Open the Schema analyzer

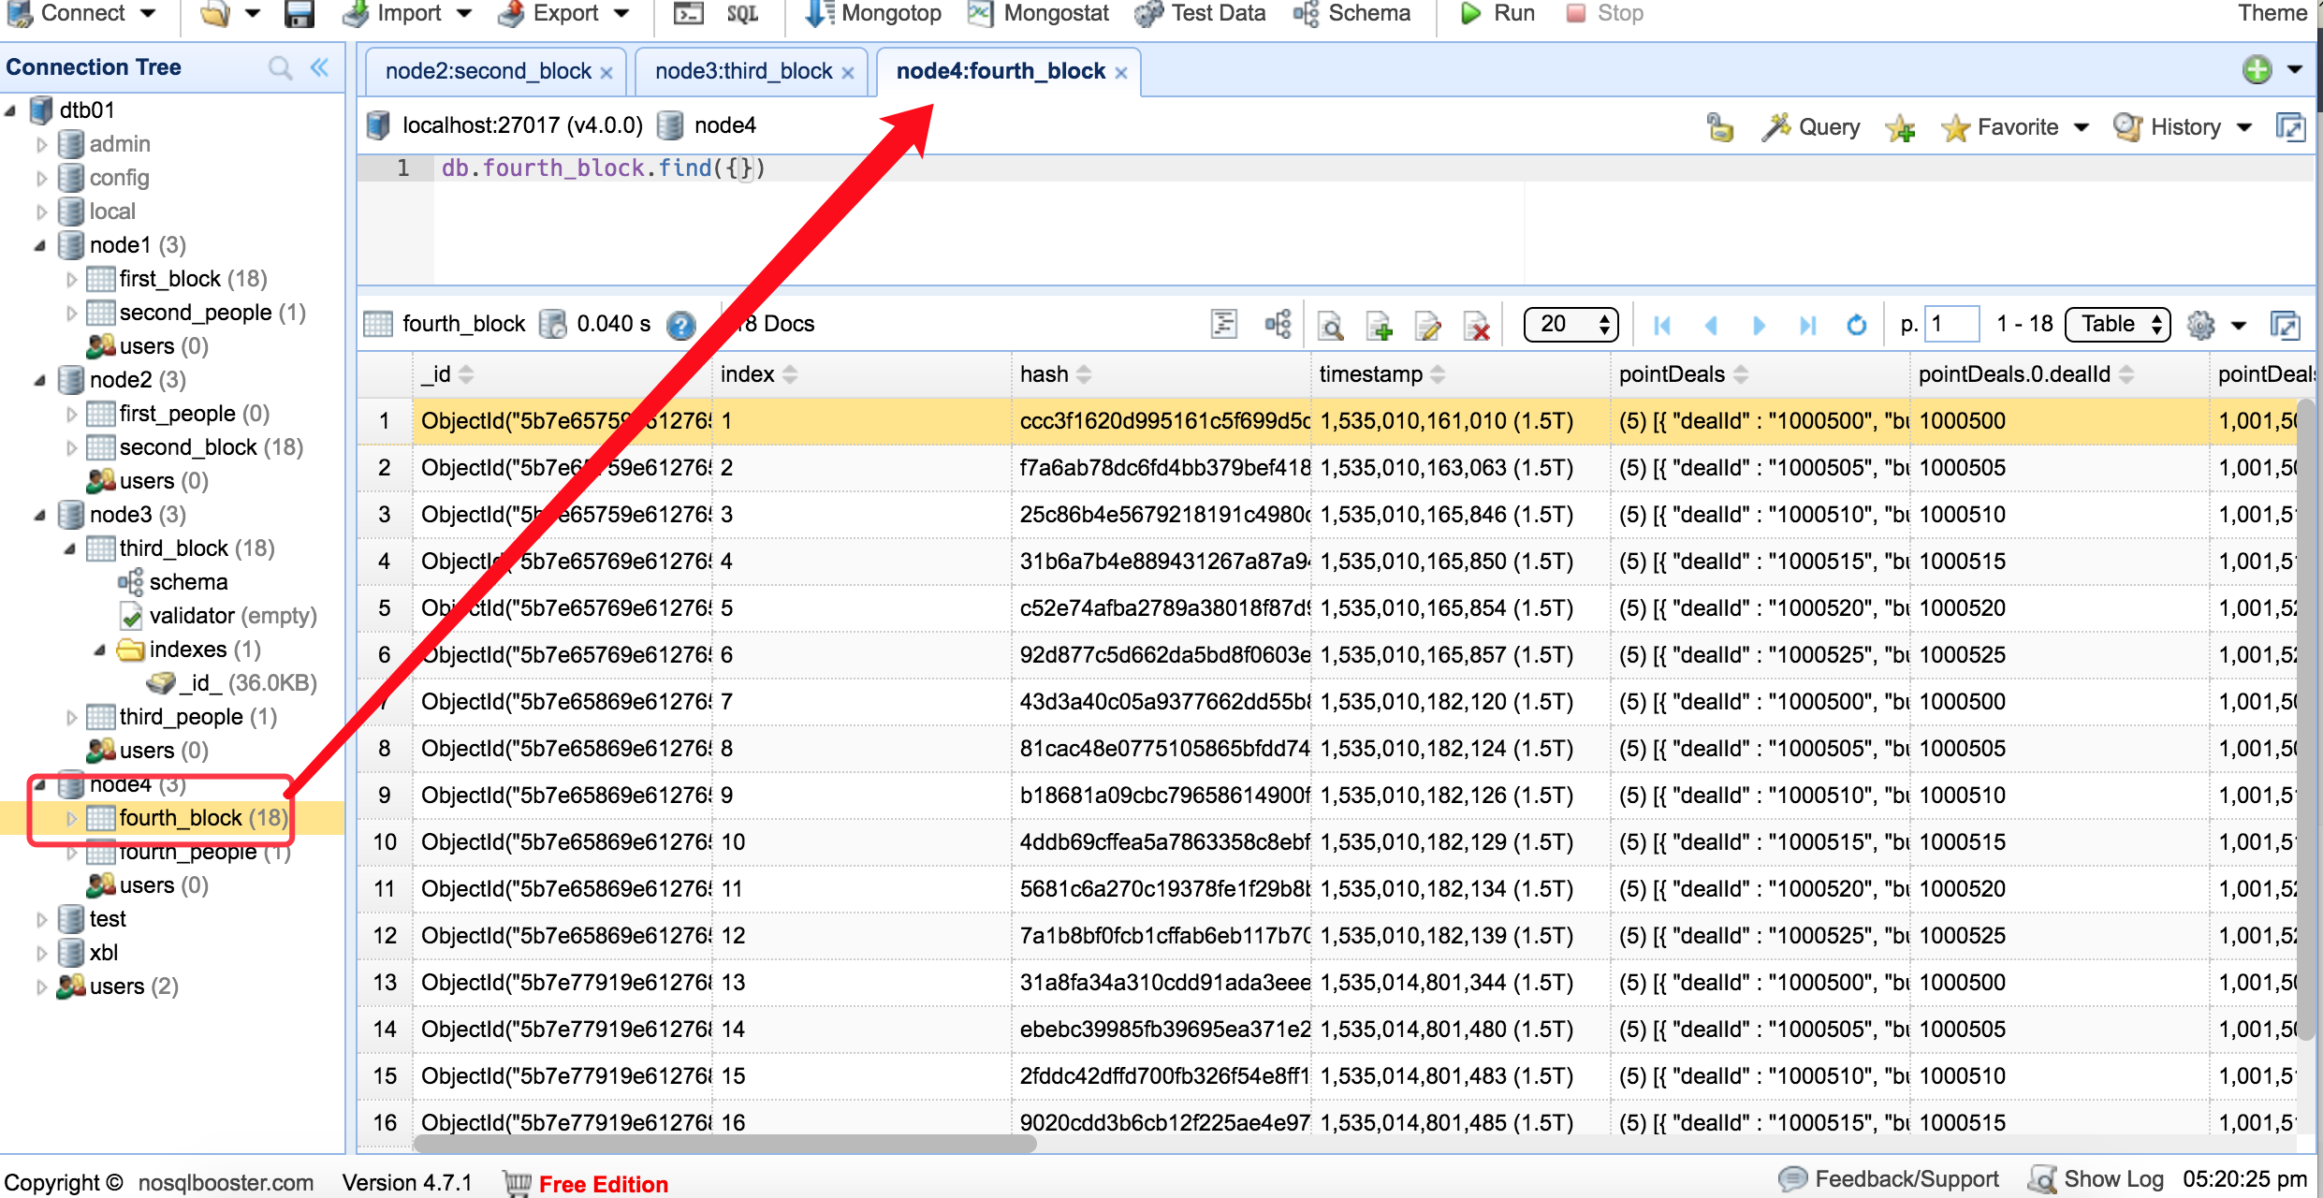pyautogui.click(x=1352, y=13)
